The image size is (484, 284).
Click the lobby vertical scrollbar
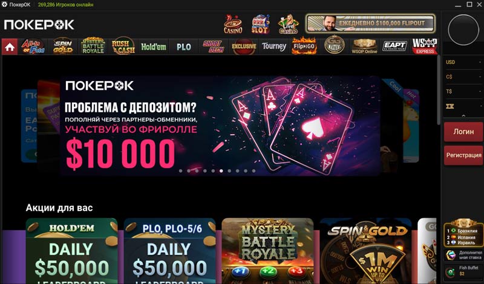[439, 89]
